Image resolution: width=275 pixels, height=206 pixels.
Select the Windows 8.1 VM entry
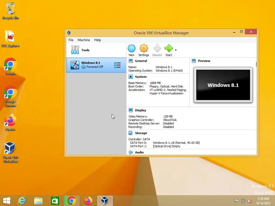click(x=96, y=65)
